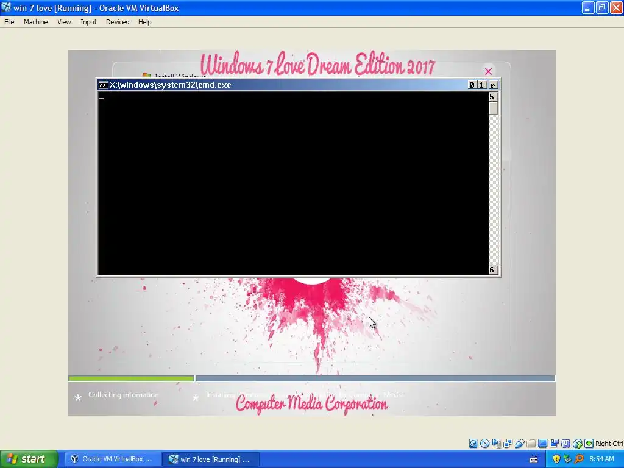Open the hard disk activity indicator
The image size is (624, 468).
(x=473, y=444)
